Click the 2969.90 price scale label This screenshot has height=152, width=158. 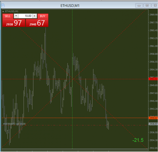[153, 15]
